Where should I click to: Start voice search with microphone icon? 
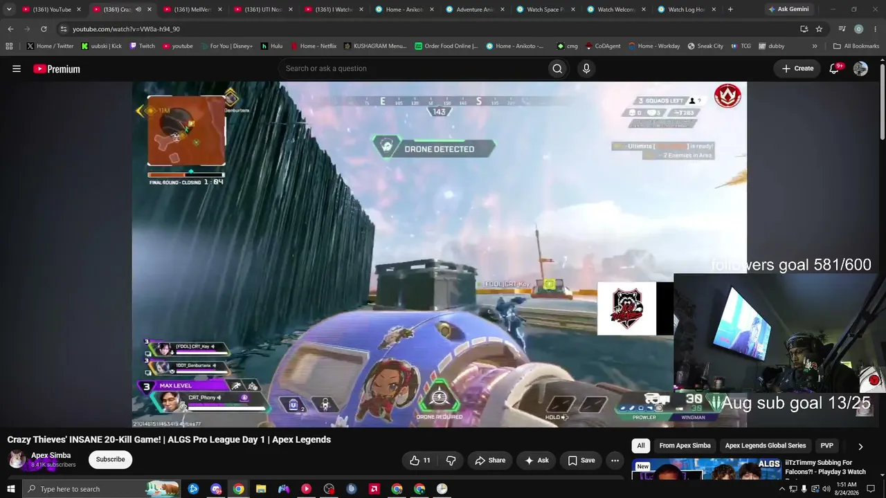click(x=586, y=68)
